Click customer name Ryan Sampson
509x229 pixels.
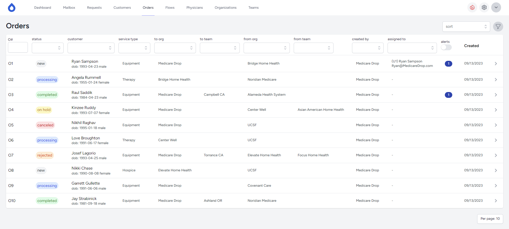coord(85,61)
